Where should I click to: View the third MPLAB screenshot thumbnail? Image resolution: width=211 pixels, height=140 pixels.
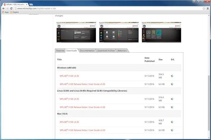(161, 32)
